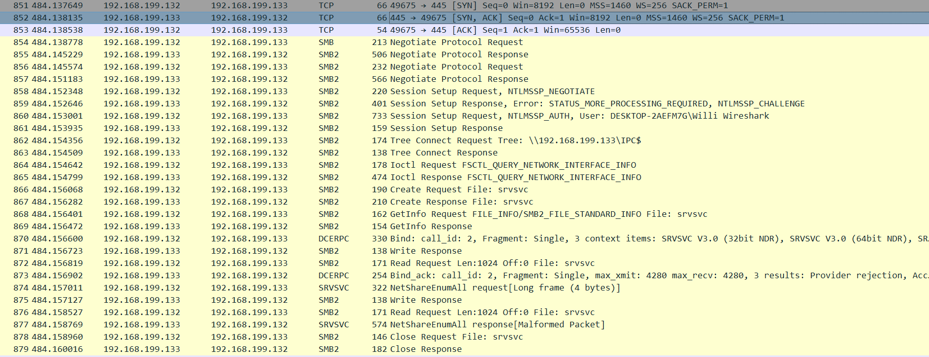Select packet 878 Close Request File srvsvc
929x357 pixels.
coord(465,337)
